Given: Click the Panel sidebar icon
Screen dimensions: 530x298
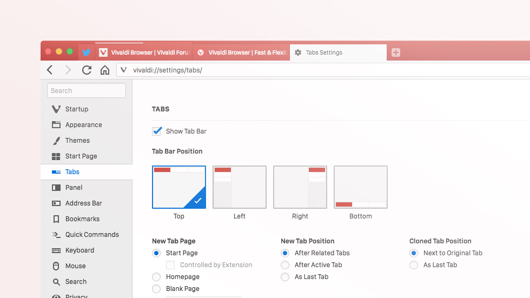Looking at the screenshot, I should [x=56, y=188].
